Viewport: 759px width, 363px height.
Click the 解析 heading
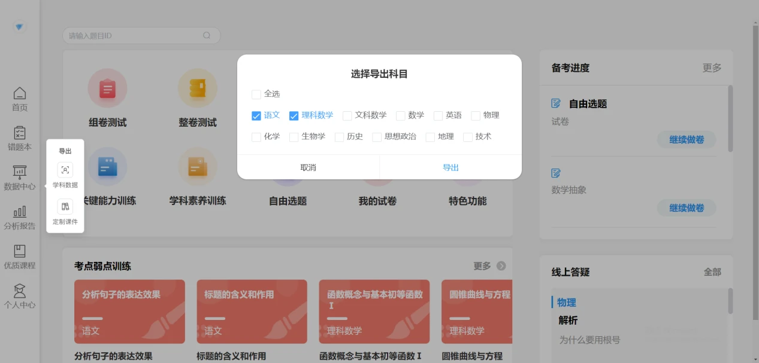[568, 321]
